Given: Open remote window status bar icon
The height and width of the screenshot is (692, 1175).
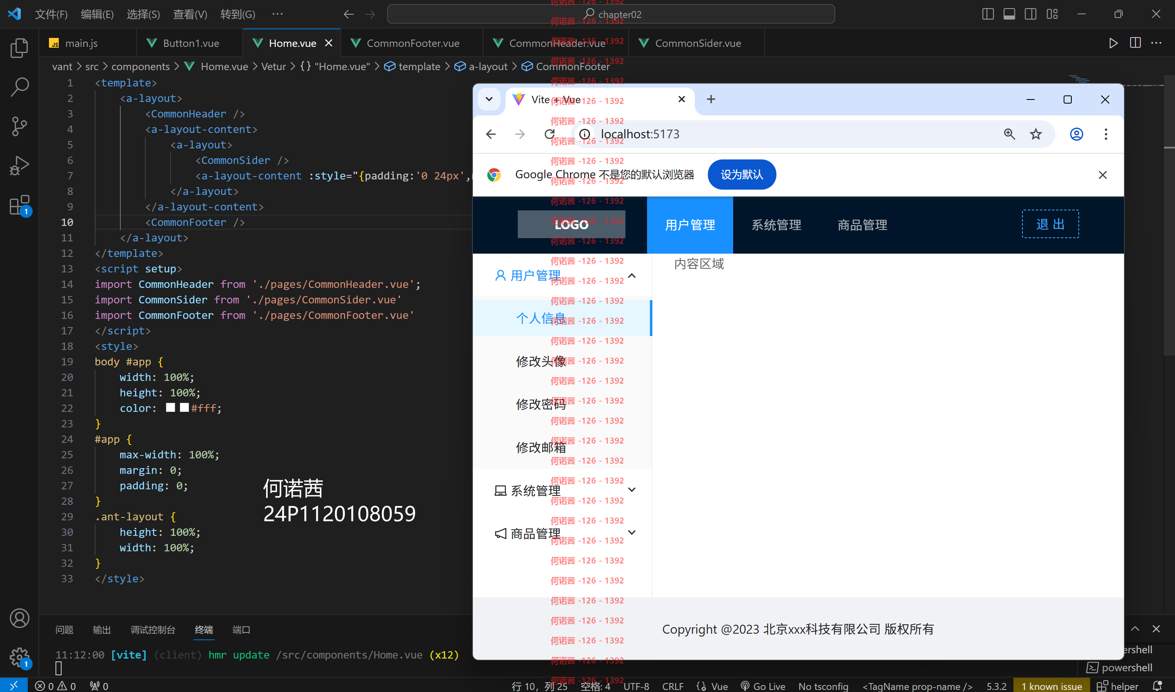Looking at the screenshot, I should 13,685.
